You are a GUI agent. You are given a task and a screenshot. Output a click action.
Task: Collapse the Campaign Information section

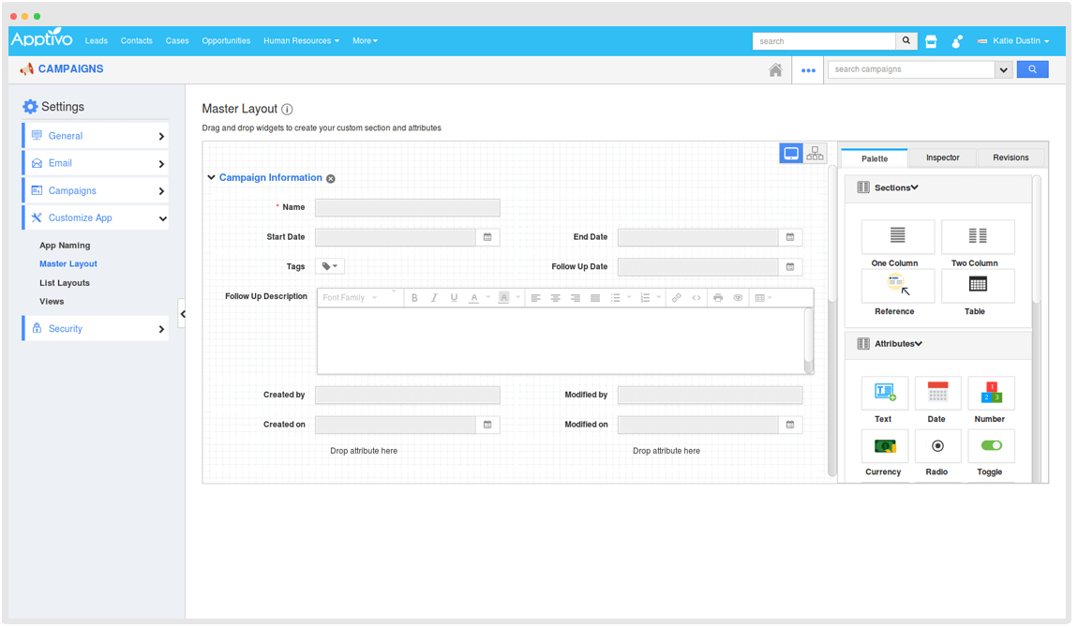211,177
